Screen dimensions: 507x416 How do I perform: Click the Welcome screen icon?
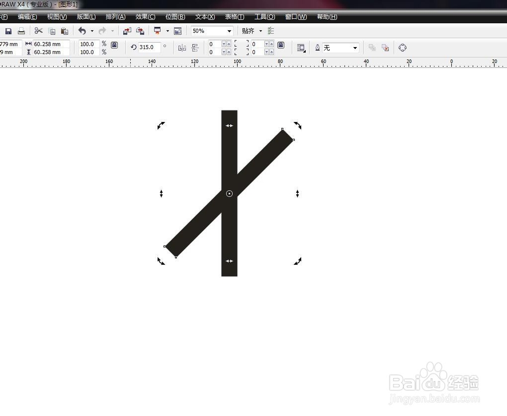tap(178, 31)
